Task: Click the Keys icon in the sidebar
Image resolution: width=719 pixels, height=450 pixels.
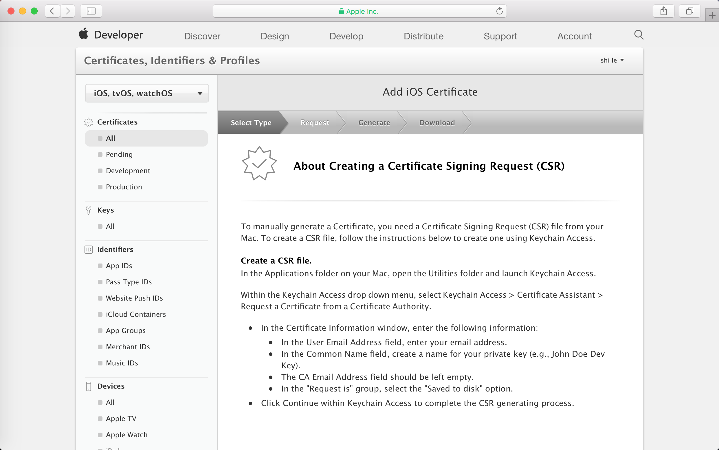Action: point(88,210)
